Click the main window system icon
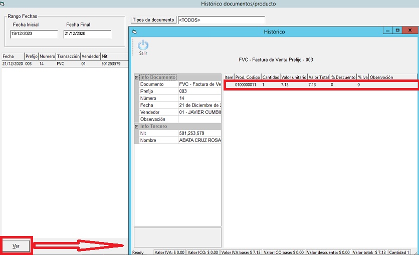419x255 pixels. 3,3
